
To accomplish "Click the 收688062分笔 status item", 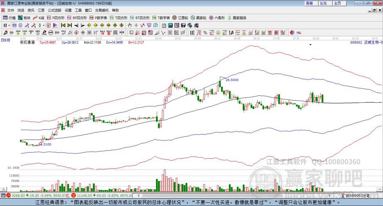I will [x=355, y=196].
